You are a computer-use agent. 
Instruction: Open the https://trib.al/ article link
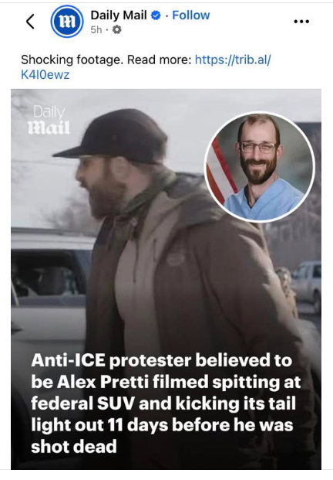[x=233, y=60]
